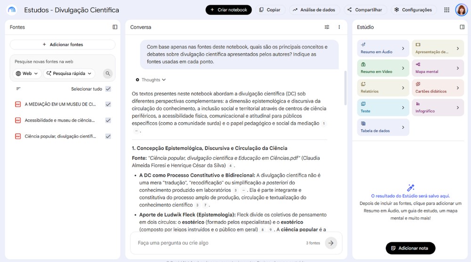Click the Compartilhar button

point(365,10)
